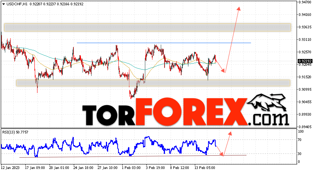The width and height of the screenshot is (314, 172).
Task: Select the USDCHF,H1 symbol title
Action: (17, 4)
